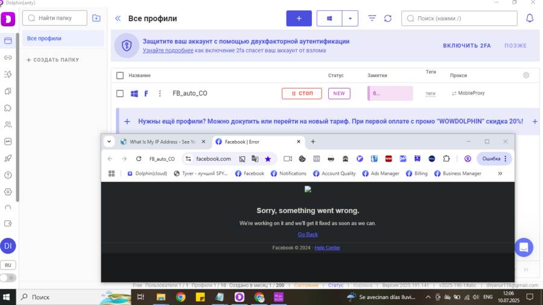
Task: Open the Account Quality bookmark
Action: click(x=334, y=174)
